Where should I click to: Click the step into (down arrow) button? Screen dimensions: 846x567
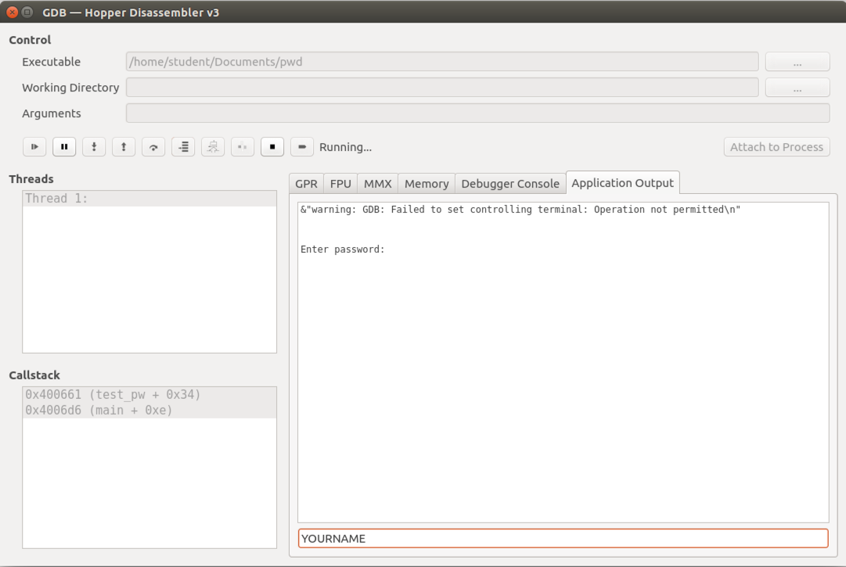(94, 146)
